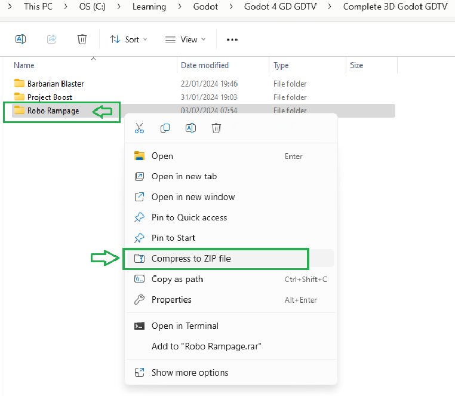
Task: Click the Share icon in the Explorer toolbar
Action: tap(52, 39)
